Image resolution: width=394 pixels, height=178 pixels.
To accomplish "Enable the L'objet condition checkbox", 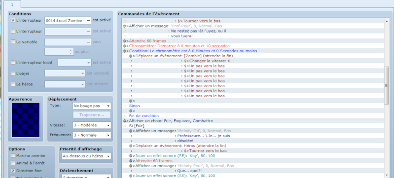I will click(x=13, y=73).
